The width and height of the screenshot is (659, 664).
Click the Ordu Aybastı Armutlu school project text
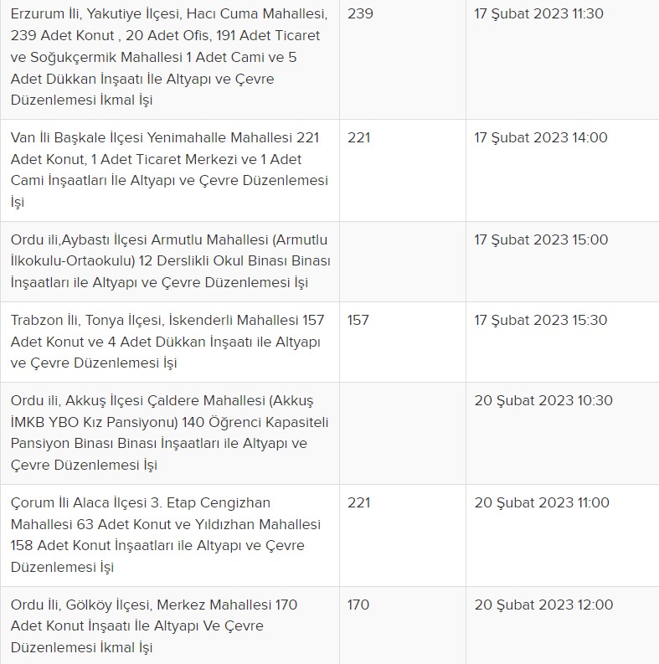coord(169,261)
